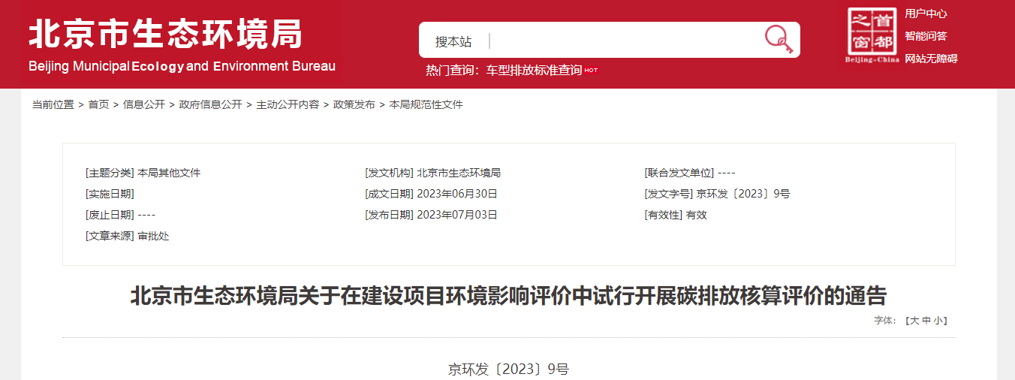
Task: Click the 北京市生态环境局 site title logo
Action: coord(165,34)
